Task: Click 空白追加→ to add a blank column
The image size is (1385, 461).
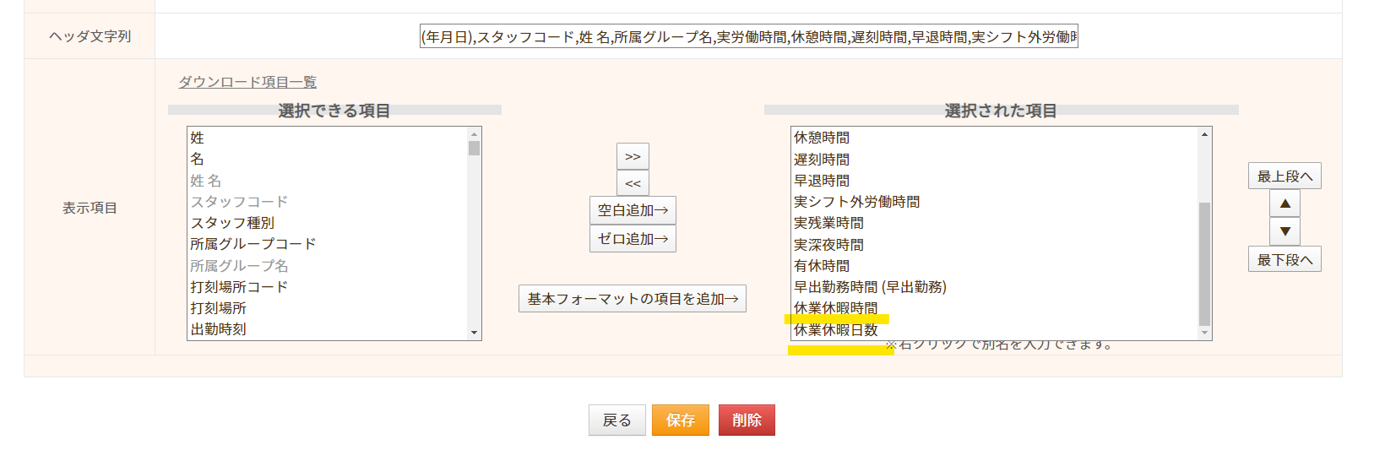Action: pos(633,210)
